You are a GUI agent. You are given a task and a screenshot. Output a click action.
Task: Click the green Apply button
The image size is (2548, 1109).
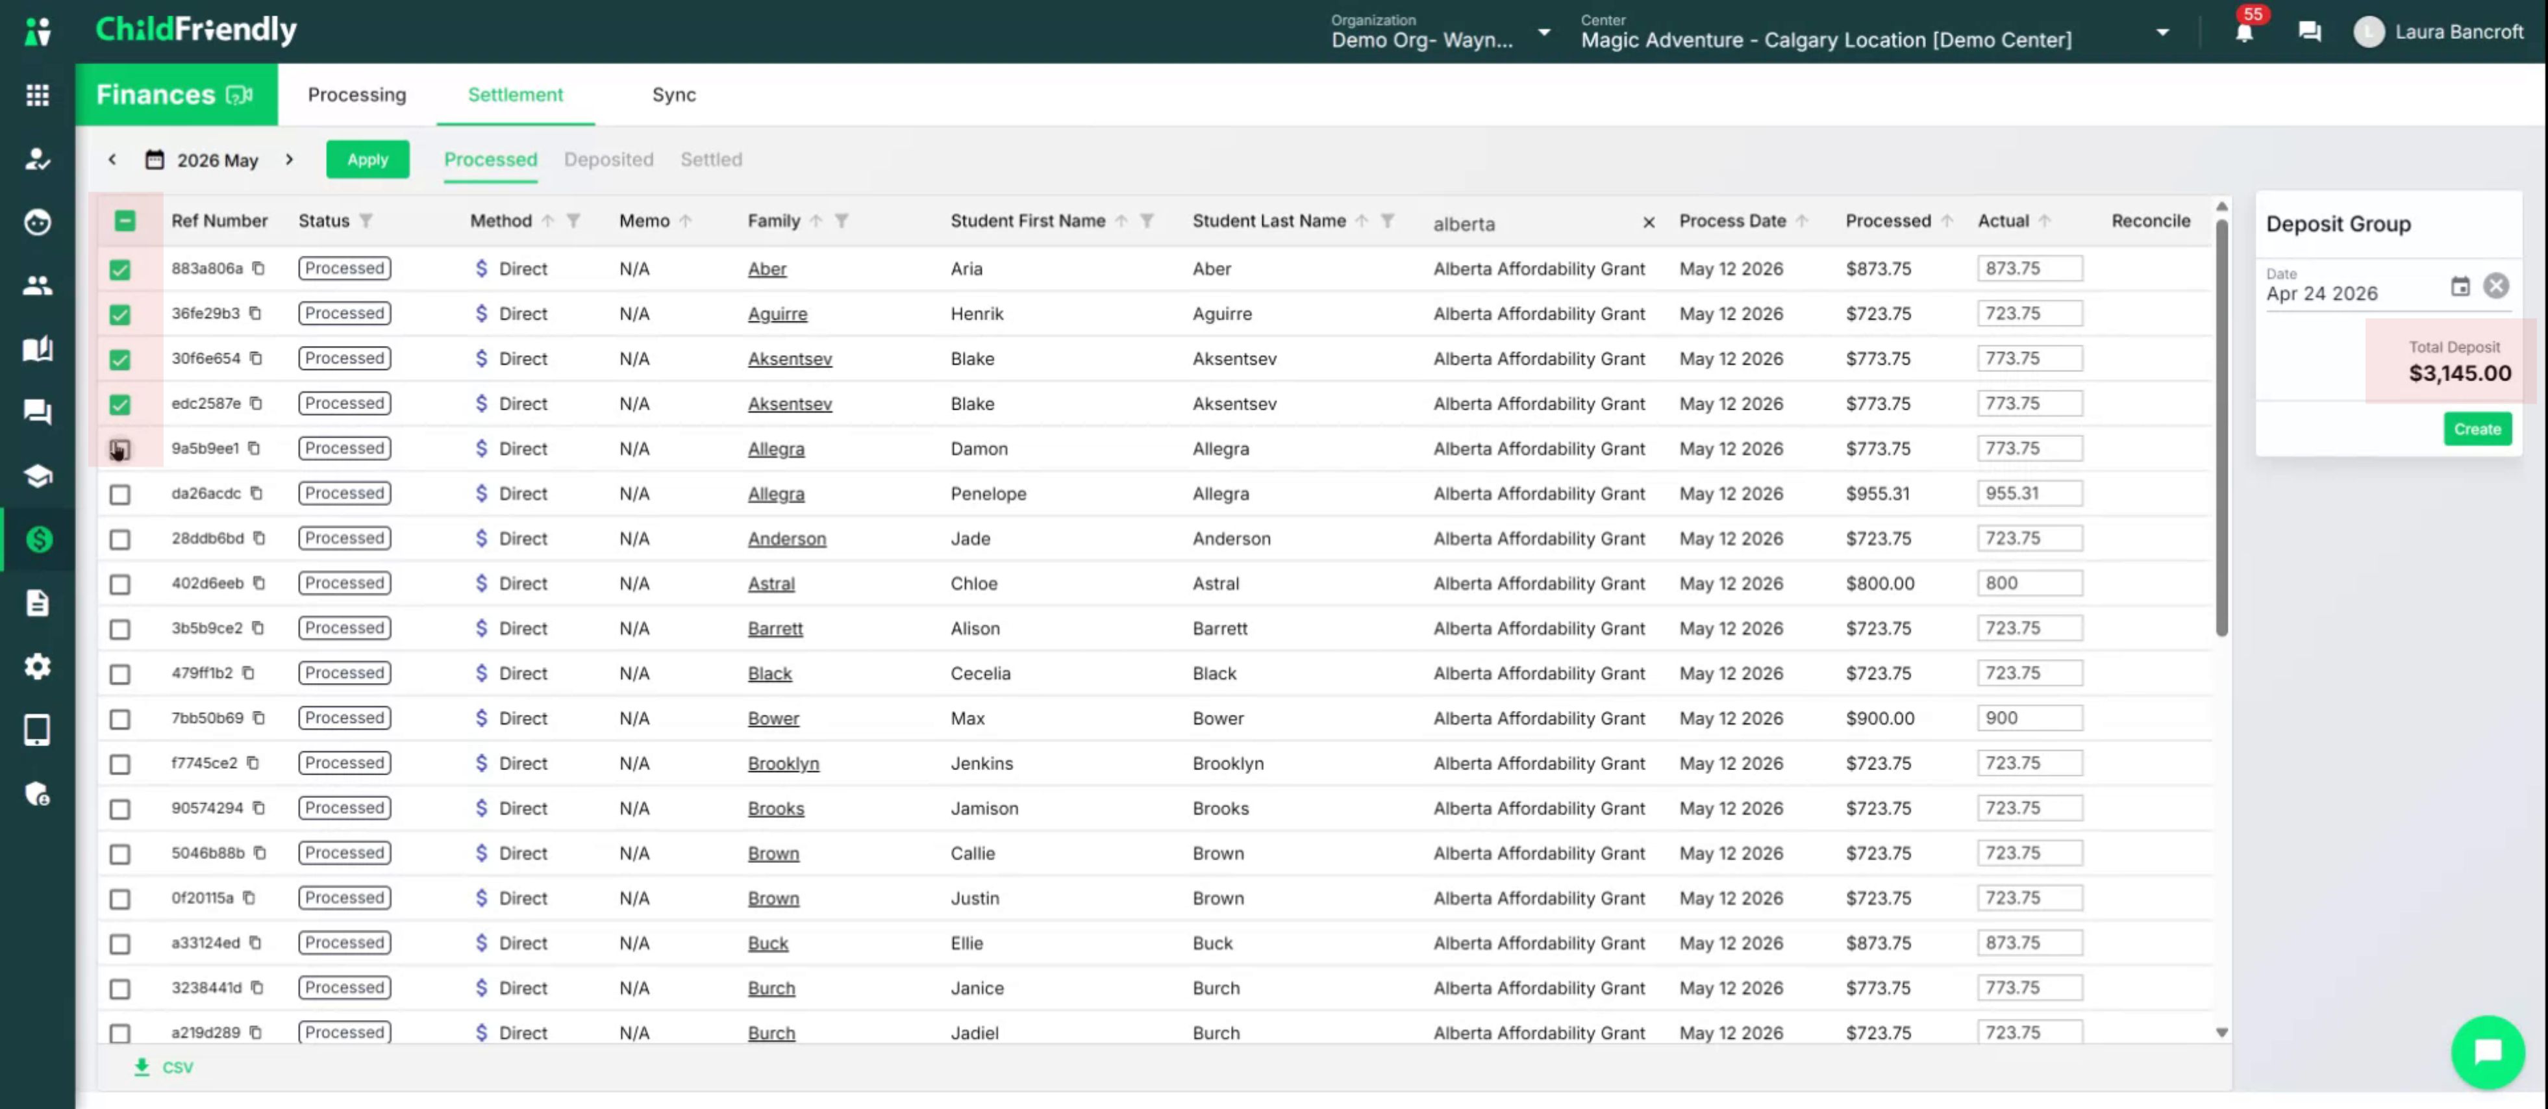coord(367,159)
